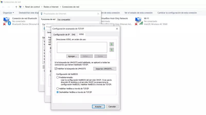Close the advanced TCP/IP settings dialog

[x=117, y=29]
